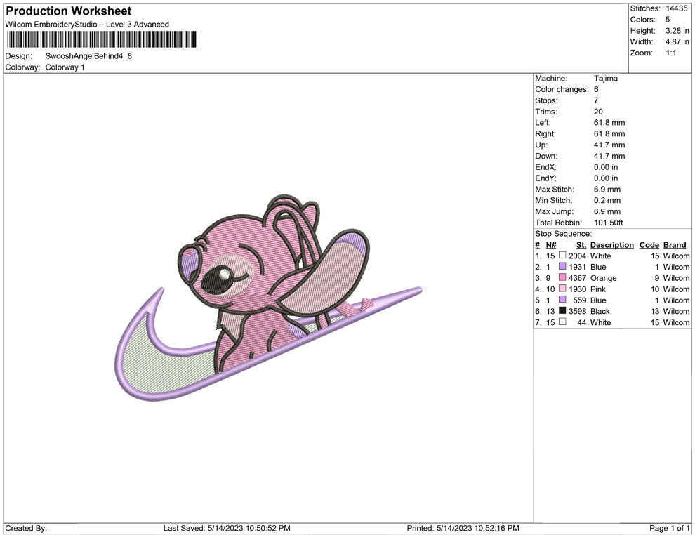Select the Page 1 of 1 indicator
The width and height of the screenshot is (695, 535).
(670, 528)
